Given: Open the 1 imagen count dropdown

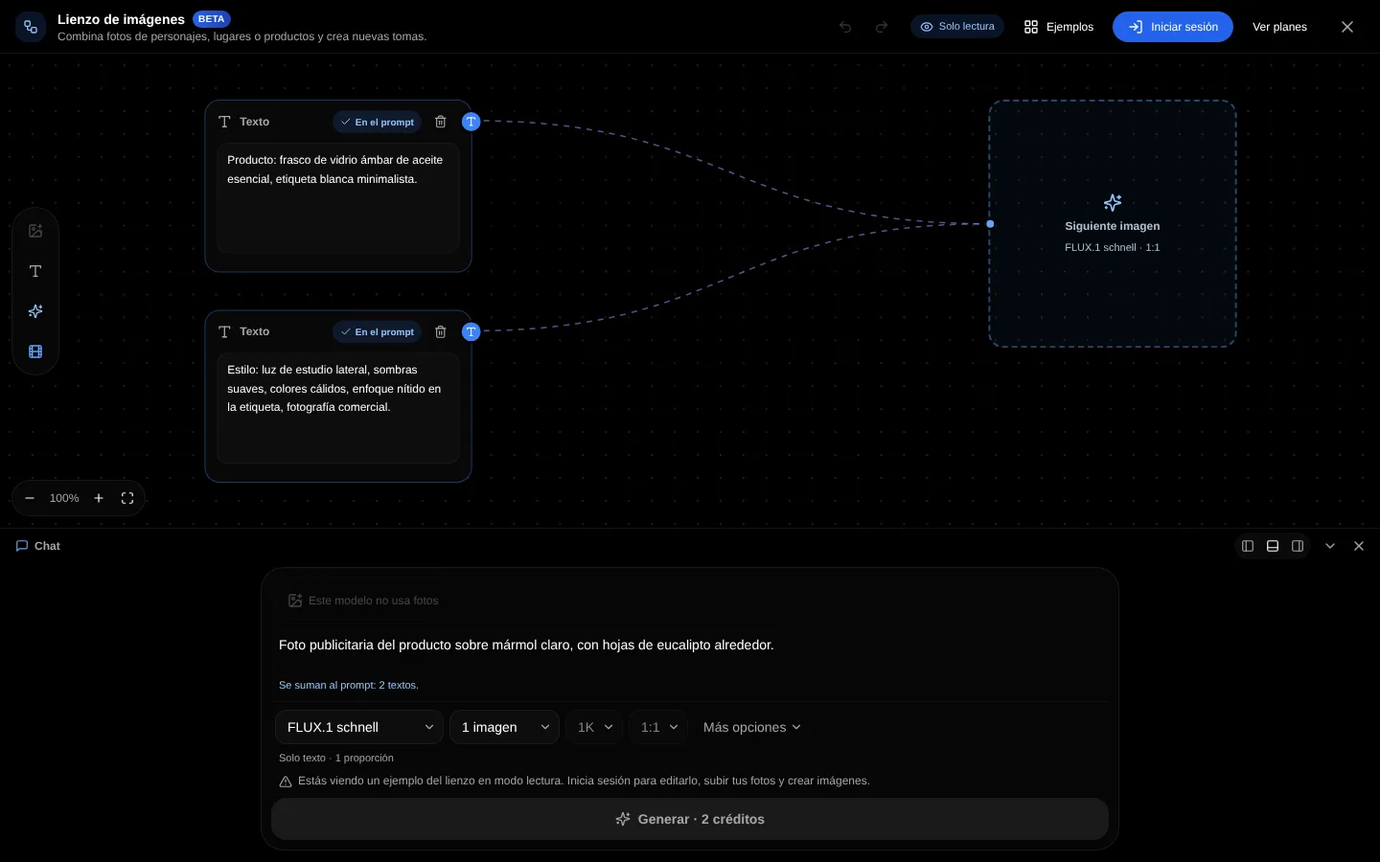Looking at the screenshot, I should (504, 727).
